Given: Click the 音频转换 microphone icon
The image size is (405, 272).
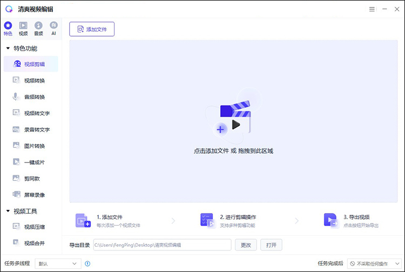Looking at the screenshot, I should click(16, 97).
